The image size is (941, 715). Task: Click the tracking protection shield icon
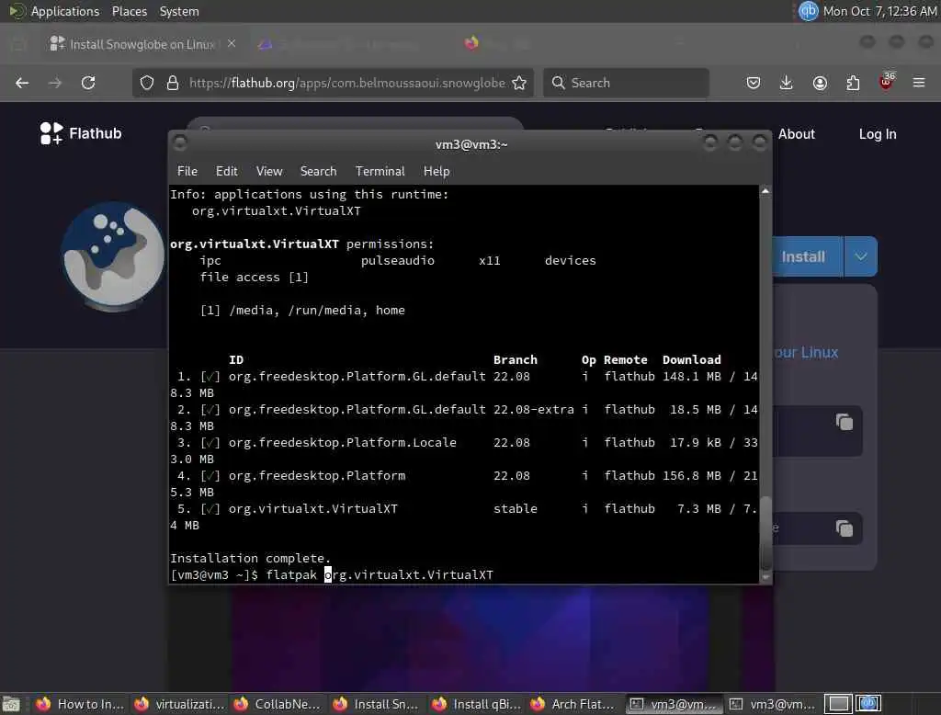pyautogui.click(x=147, y=83)
